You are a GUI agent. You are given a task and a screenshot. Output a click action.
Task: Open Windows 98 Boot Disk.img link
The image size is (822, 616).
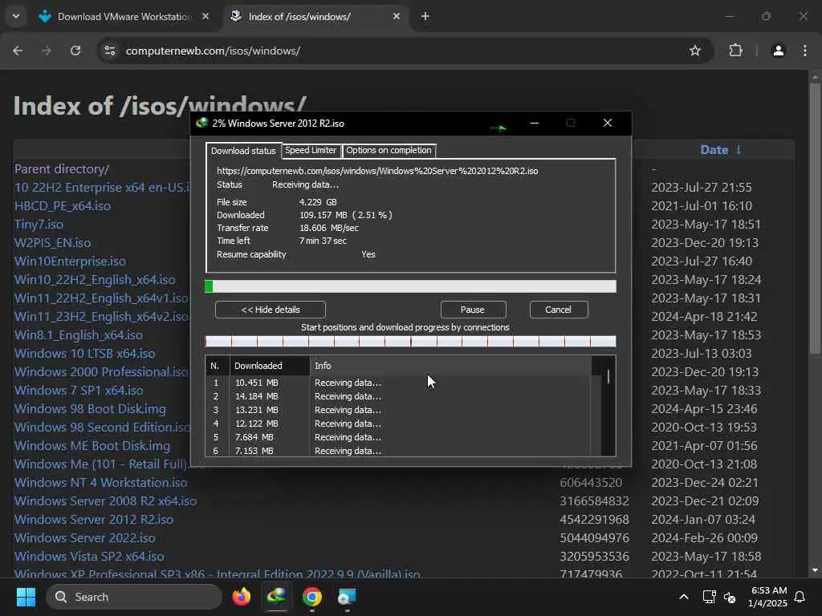(x=90, y=408)
